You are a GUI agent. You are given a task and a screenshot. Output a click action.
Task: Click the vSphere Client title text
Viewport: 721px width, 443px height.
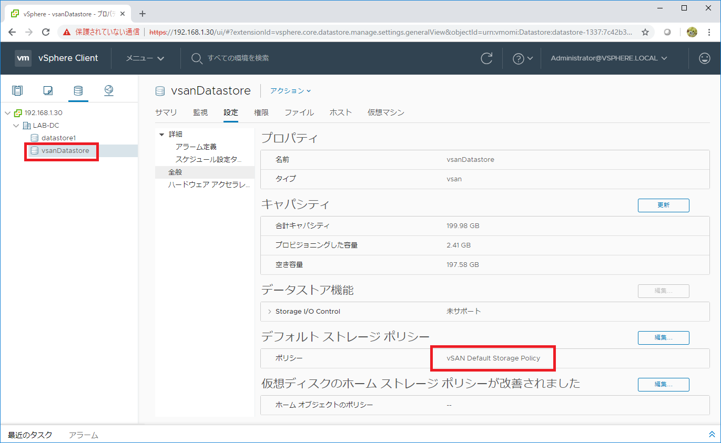click(x=68, y=58)
